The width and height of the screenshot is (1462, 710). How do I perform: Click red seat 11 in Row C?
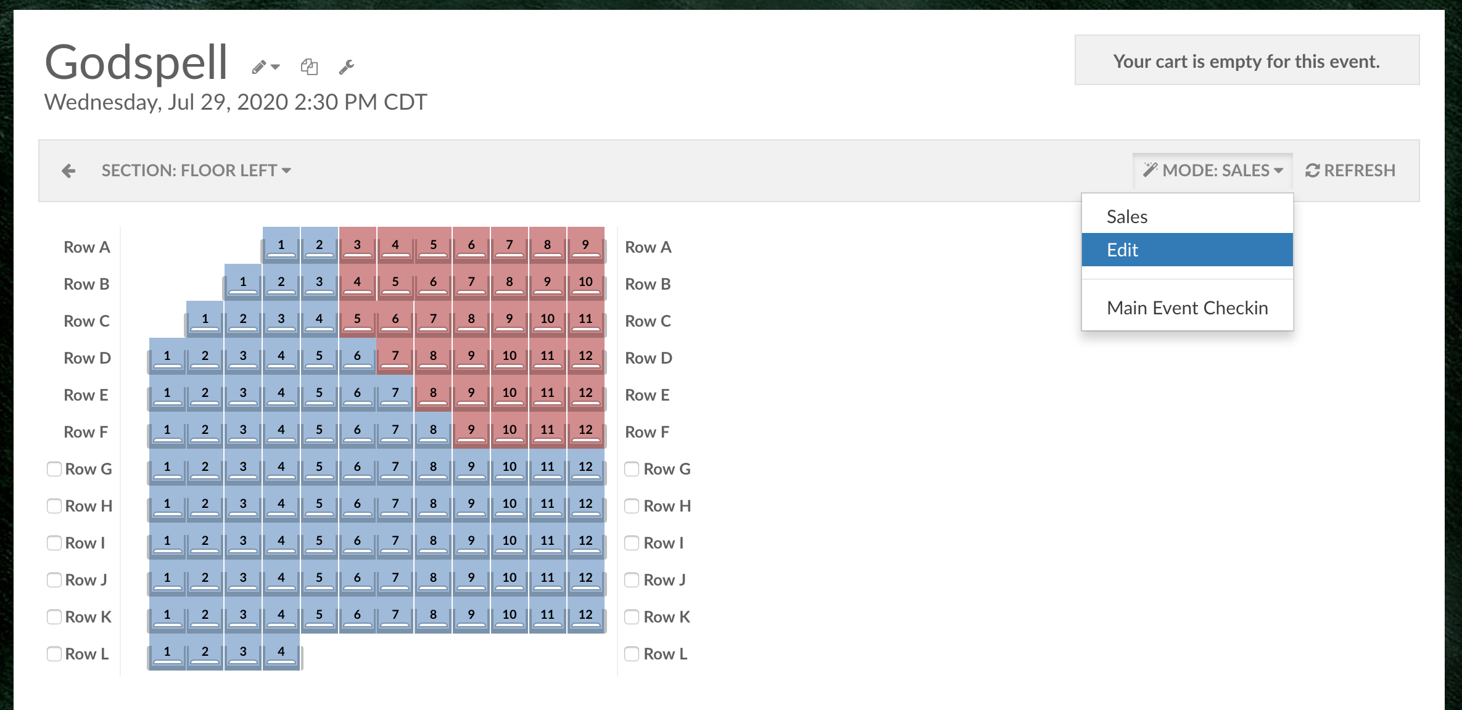point(585,319)
